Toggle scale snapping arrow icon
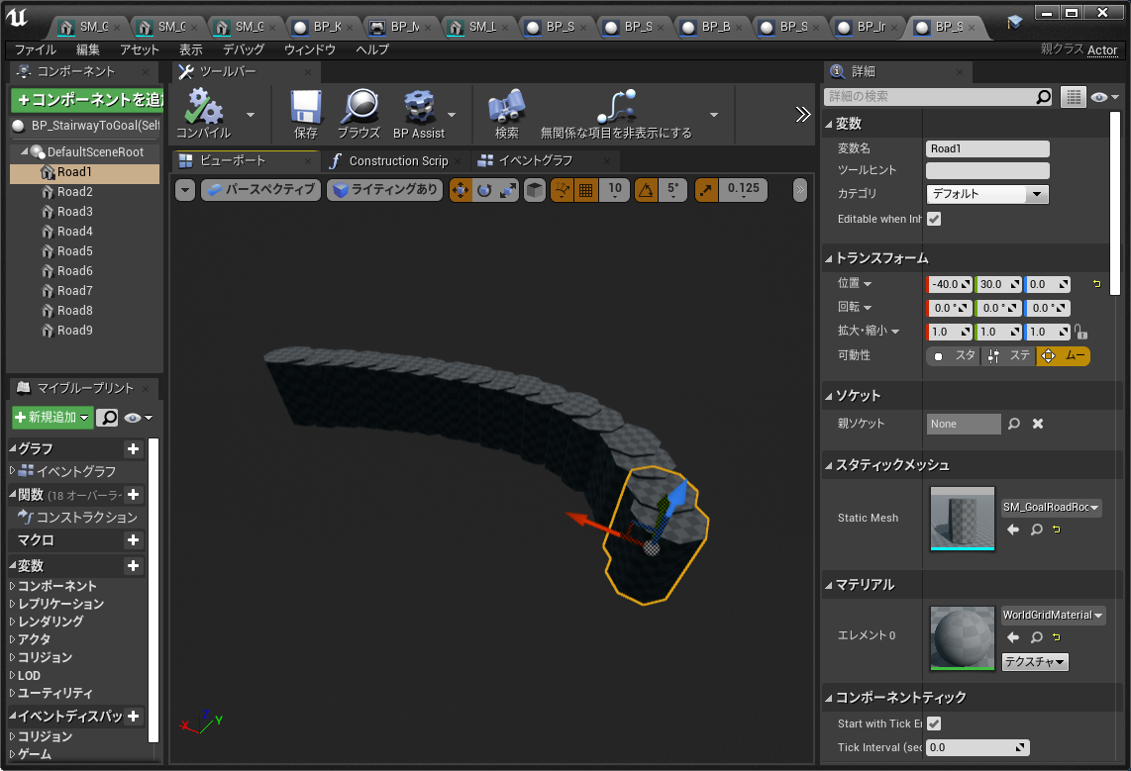Image resolution: width=1131 pixels, height=771 pixels. pos(706,189)
